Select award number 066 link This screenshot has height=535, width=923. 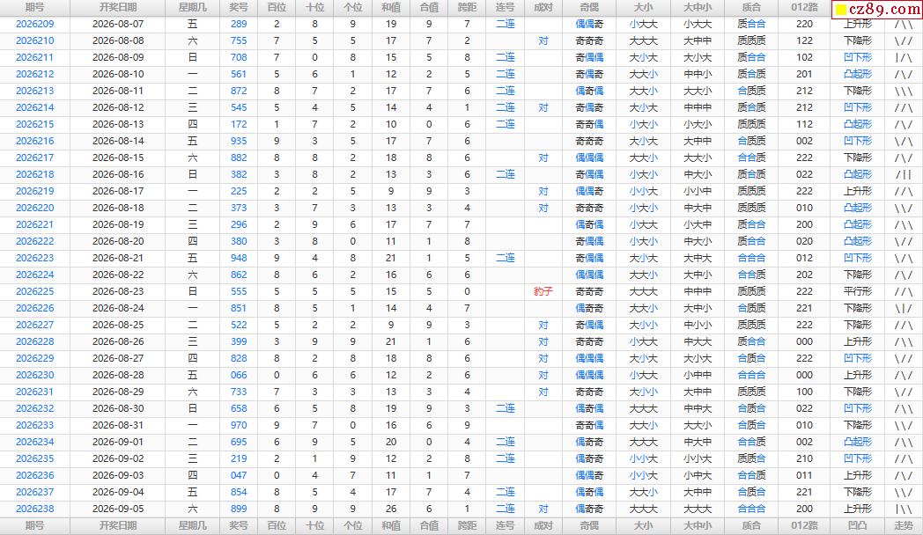(239, 375)
